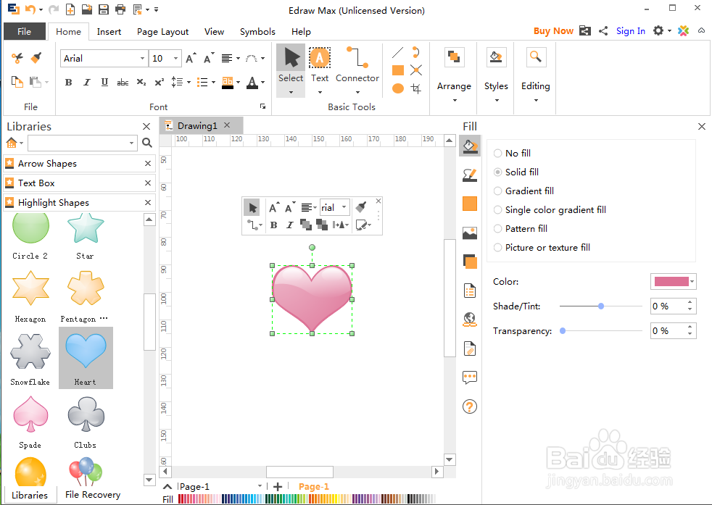This screenshot has height=505, width=712.
Task: Select the No fill option
Action: point(512,154)
